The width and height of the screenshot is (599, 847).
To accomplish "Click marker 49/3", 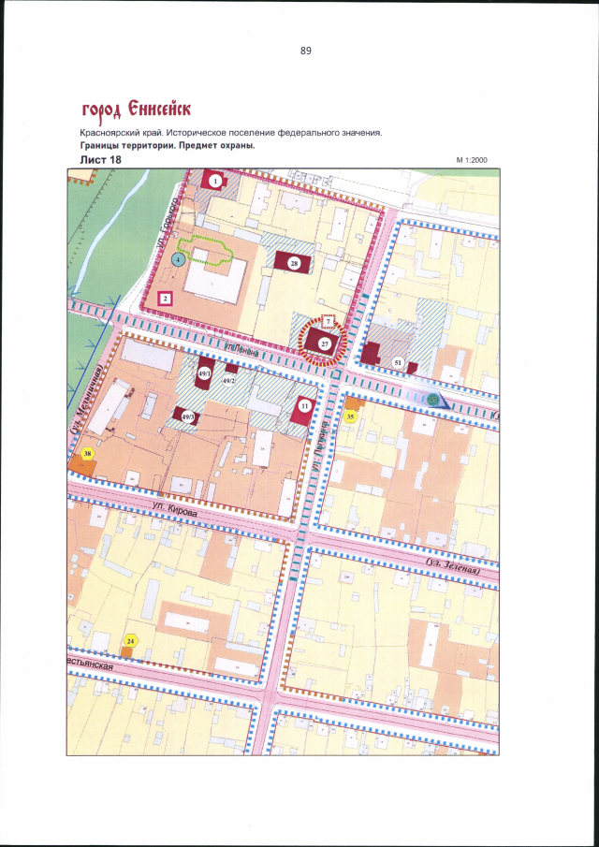I will pos(189,417).
